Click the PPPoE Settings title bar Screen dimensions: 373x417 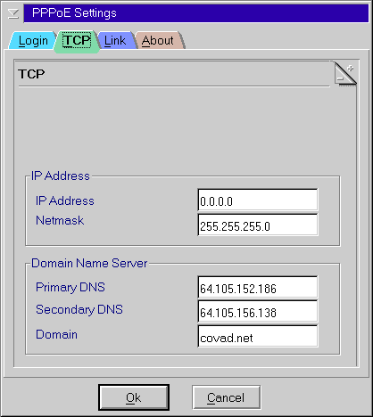pos(195,13)
